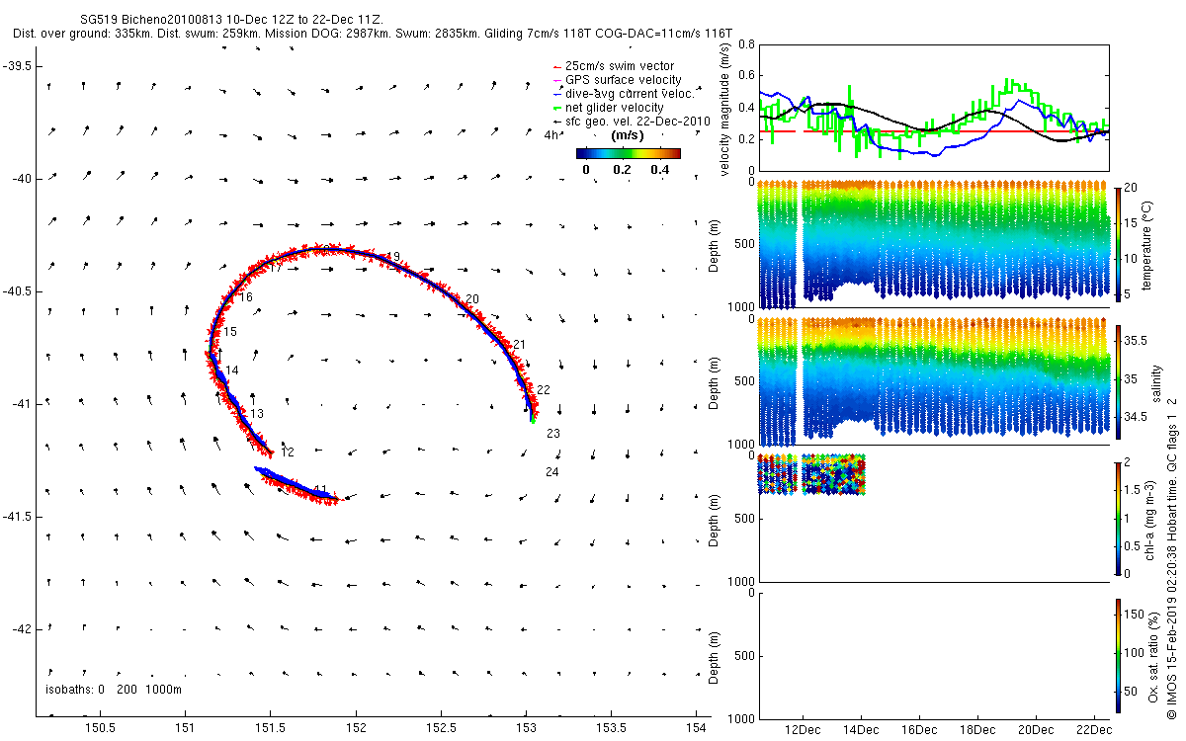Click '35.5' tick on salinity colorbar
Viewport: 1186px width, 741px height.
point(1137,340)
